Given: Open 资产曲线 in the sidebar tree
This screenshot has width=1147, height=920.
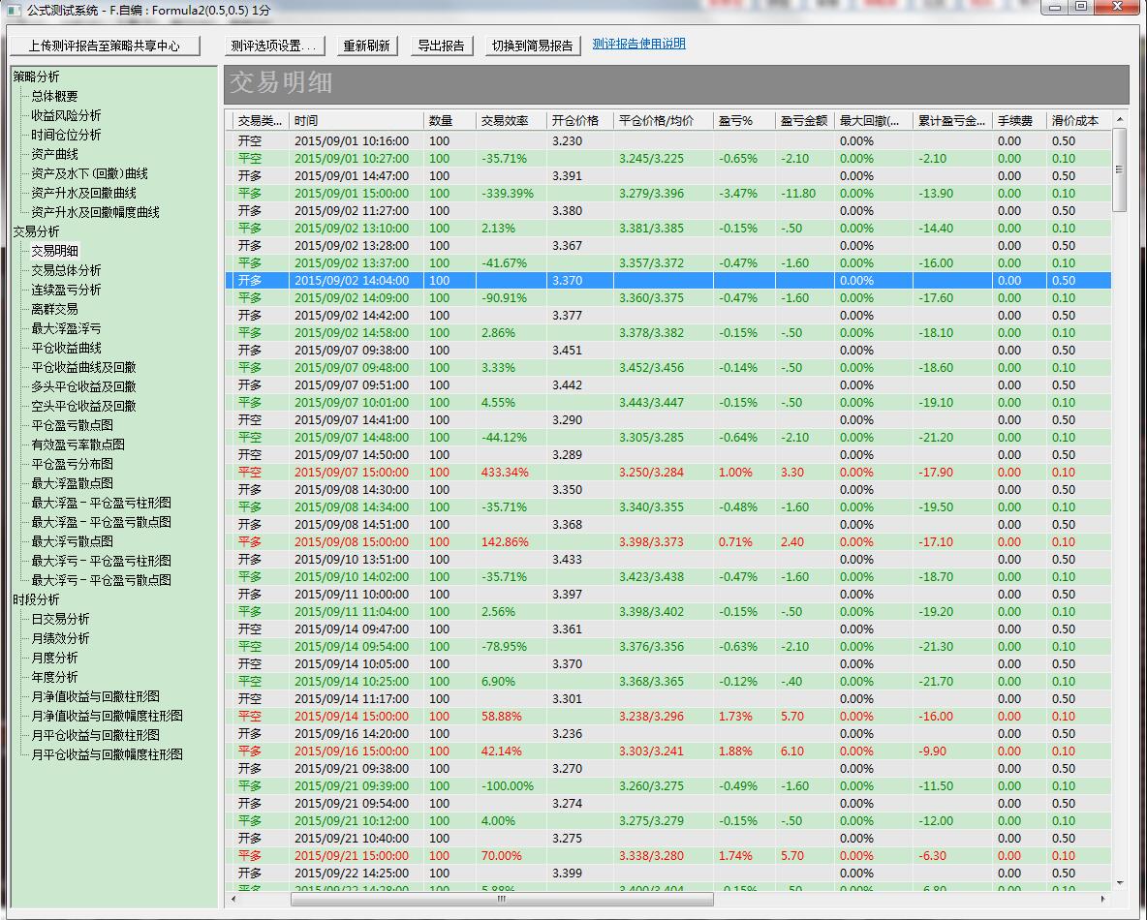Looking at the screenshot, I should coord(54,154).
